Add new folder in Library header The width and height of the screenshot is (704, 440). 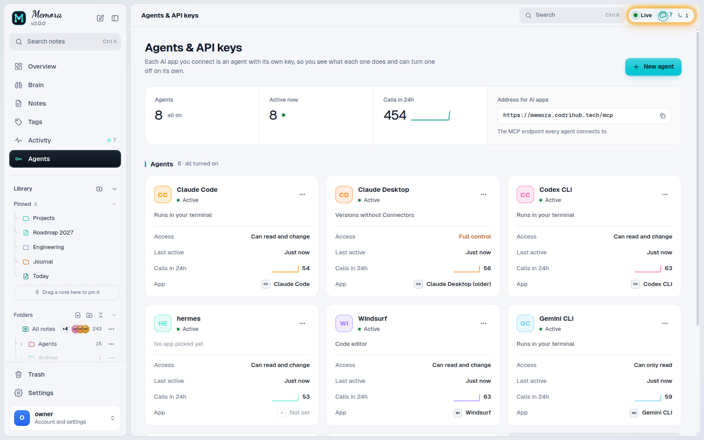pyautogui.click(x=99, y=189)
